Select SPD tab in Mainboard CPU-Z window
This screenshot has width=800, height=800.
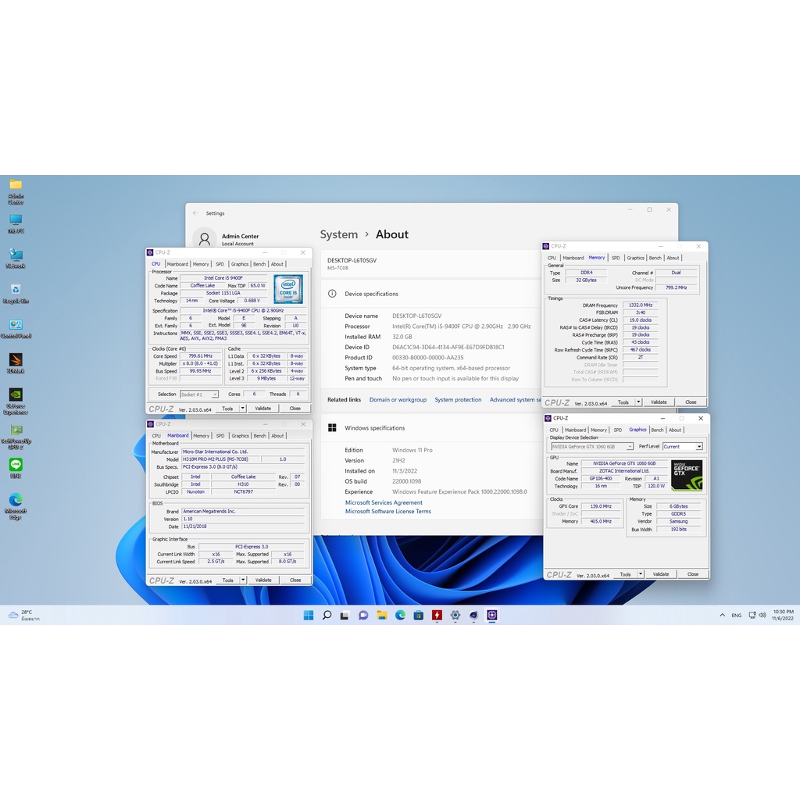tap(220, 436)
